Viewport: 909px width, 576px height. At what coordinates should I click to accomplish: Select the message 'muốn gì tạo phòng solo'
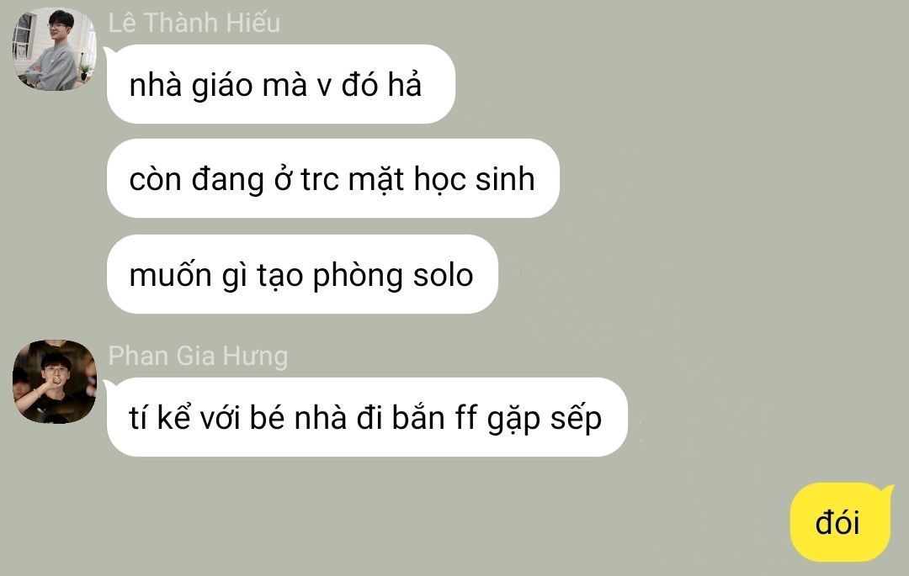point(302,274)
